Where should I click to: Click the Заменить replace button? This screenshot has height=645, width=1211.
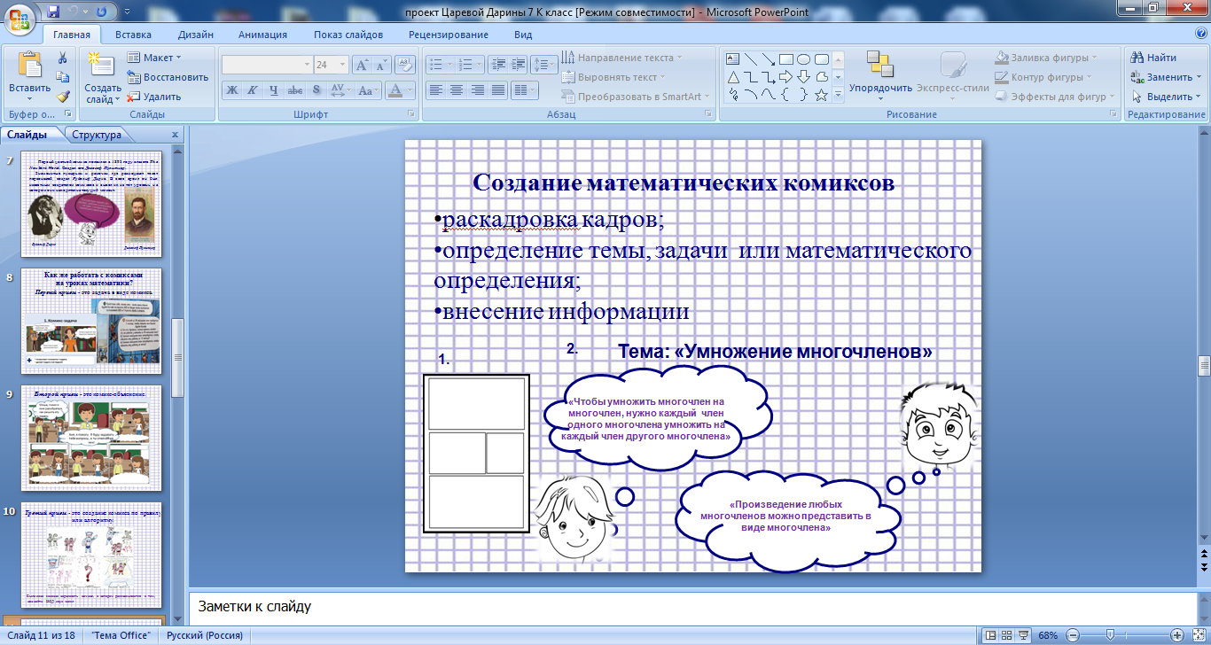pos(1165,77)
